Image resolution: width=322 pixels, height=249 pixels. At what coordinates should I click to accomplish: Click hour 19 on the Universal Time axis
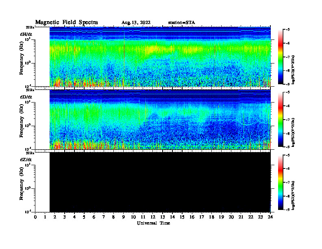[221, 217]
